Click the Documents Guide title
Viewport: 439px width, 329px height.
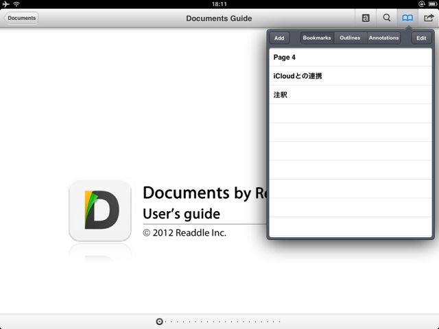[x=219, y=19]
